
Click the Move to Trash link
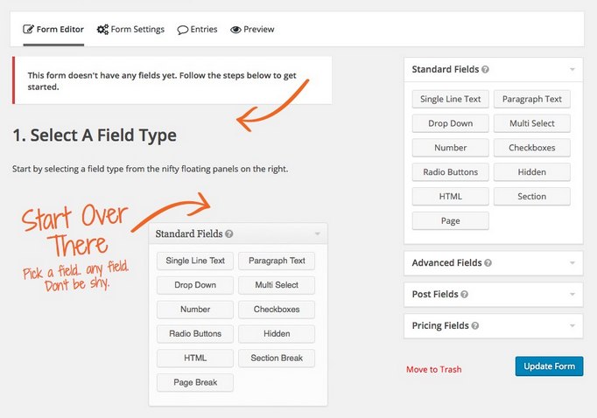[433, 369]
